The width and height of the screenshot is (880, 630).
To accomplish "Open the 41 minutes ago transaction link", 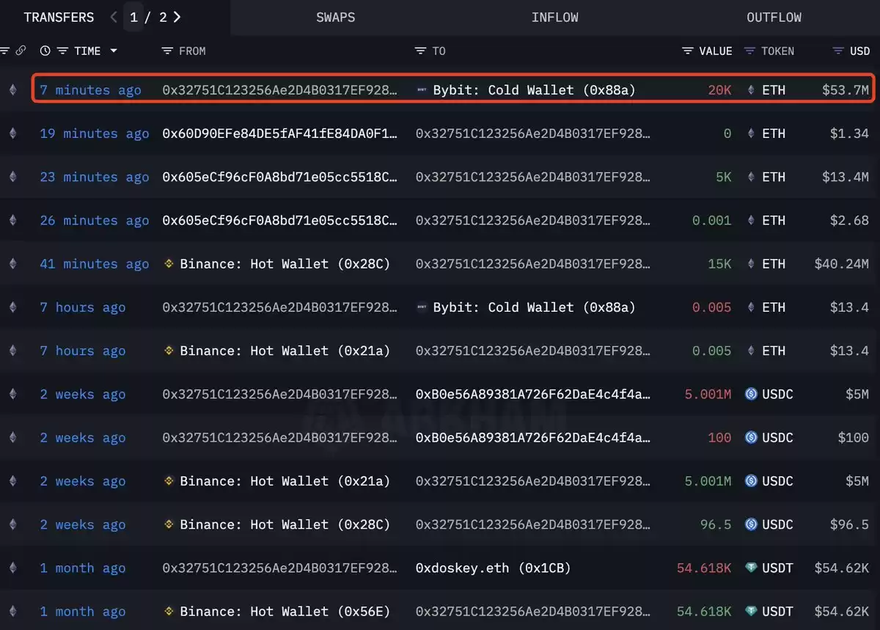I will tap(94, 264).
